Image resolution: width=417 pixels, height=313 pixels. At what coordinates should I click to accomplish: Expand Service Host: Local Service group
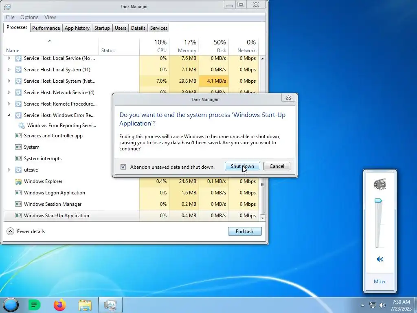point(9,58)
